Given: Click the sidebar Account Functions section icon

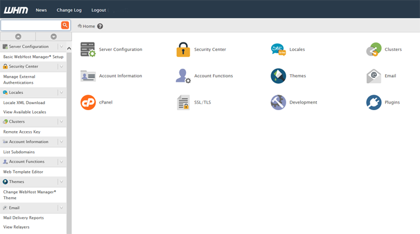Looking at the screenshot, I should click(x=5, y=162).
